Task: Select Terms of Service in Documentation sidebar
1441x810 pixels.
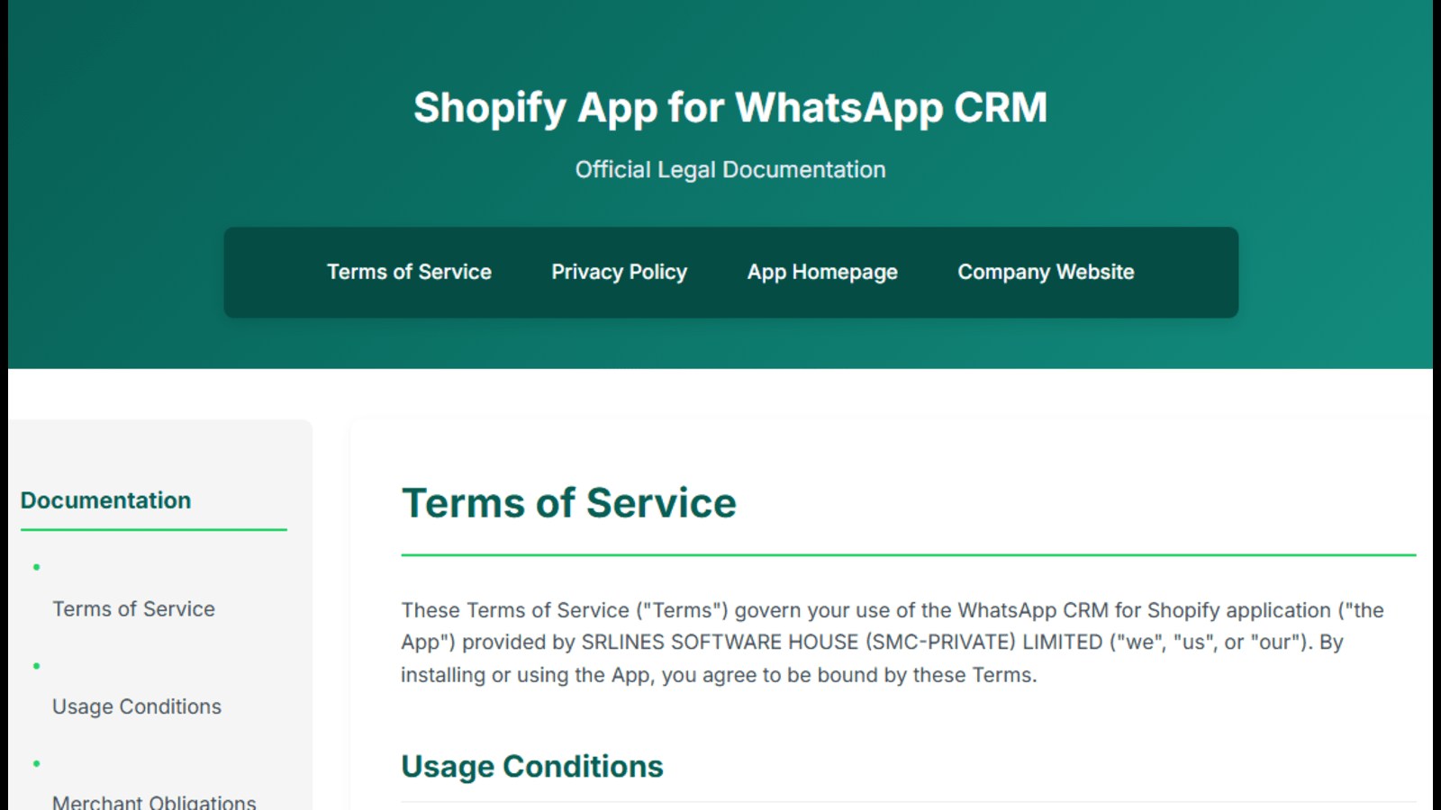Action: (133, 609)
